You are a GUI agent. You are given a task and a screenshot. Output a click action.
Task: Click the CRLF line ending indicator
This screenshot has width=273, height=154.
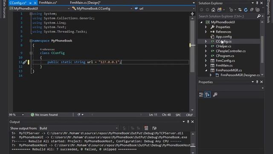189,115
